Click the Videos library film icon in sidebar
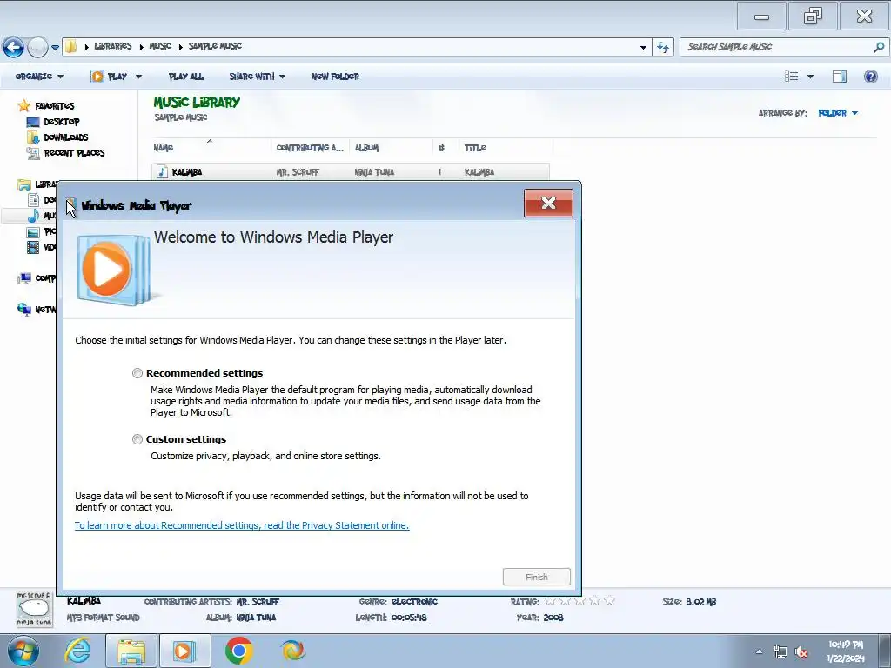Screen dimensions: 891x668 click(34, 247)
